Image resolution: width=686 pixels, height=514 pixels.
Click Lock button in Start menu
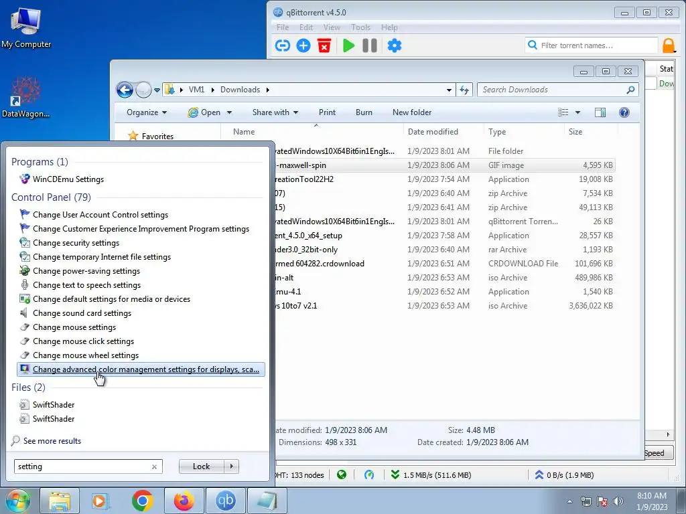pos(202,466)
